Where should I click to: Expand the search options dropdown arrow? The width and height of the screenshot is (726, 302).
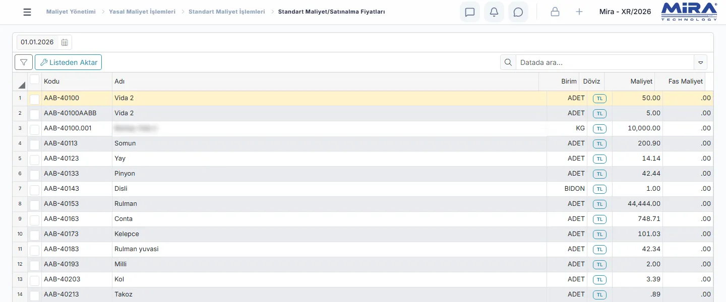pos(701,62)
